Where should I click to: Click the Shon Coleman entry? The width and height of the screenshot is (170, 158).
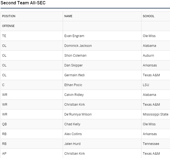pos(75,56)
